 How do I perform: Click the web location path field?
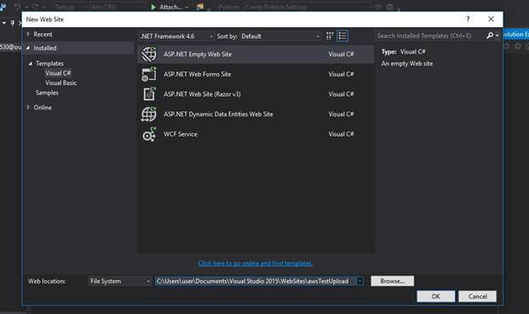click(x=256, y=281)
